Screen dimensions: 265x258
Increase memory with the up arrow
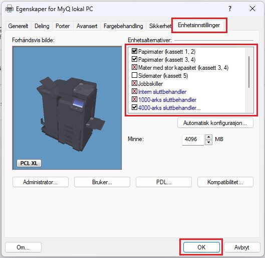208,137
